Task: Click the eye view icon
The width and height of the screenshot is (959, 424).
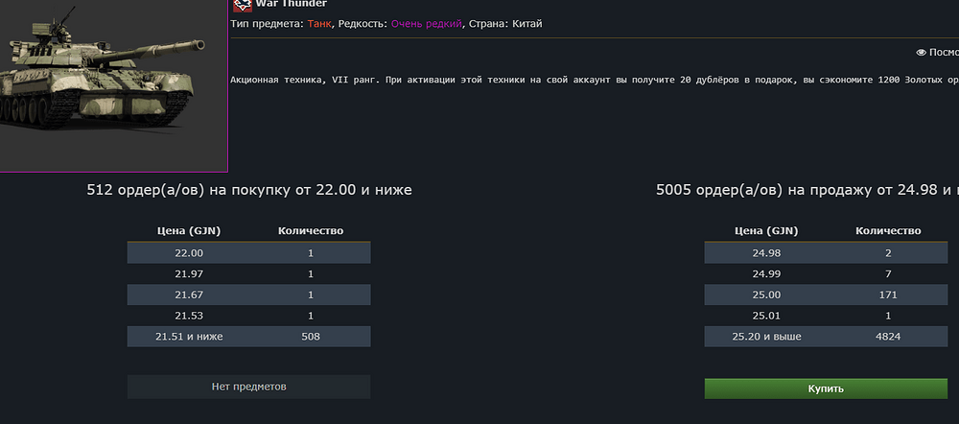Action: click(921, 53)
